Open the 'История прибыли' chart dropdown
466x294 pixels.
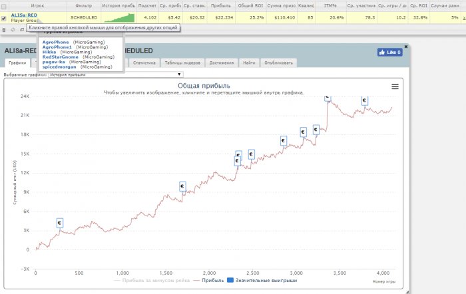[x=115, y=74]
